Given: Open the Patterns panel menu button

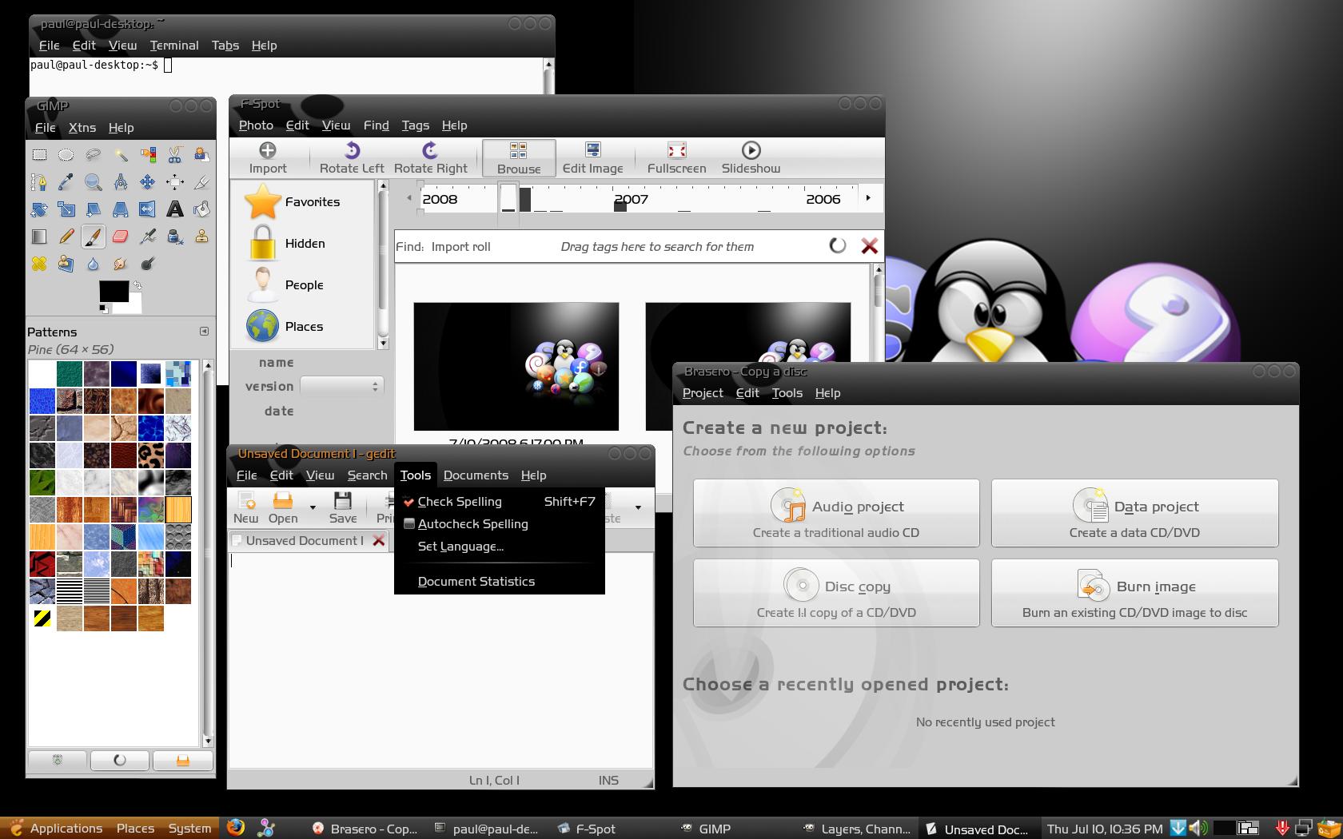Looking at the screenshot, I should coord(204,331).
